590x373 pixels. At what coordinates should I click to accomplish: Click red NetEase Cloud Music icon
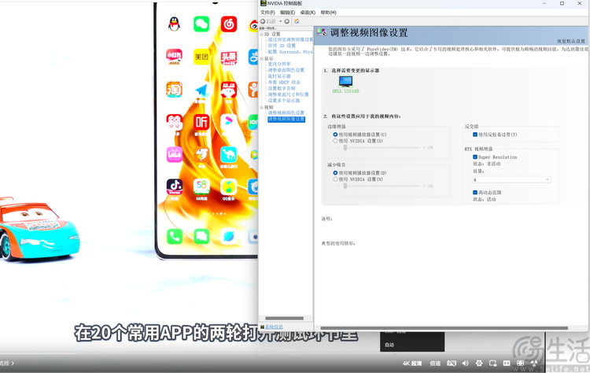coord(229,24)
